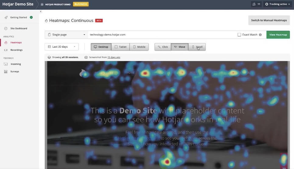Click the layers icon beside Showing all 35 sessions
Image resolution: width=294 pixels, height=169 pixels.
(x=49, y=57)
